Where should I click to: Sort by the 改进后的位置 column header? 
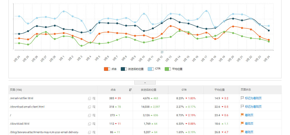(x=150, y=90)
